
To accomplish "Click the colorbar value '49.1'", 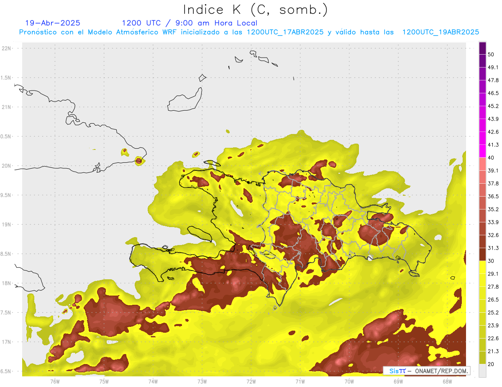I will (493, 67).
